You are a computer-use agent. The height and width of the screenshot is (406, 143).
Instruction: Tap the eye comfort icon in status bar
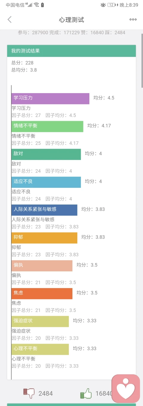point(103,5)
